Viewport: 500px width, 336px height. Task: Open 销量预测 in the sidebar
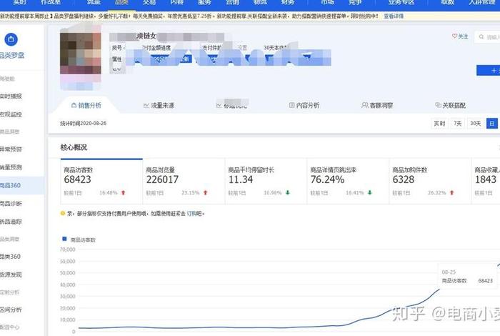click(11, 167)
